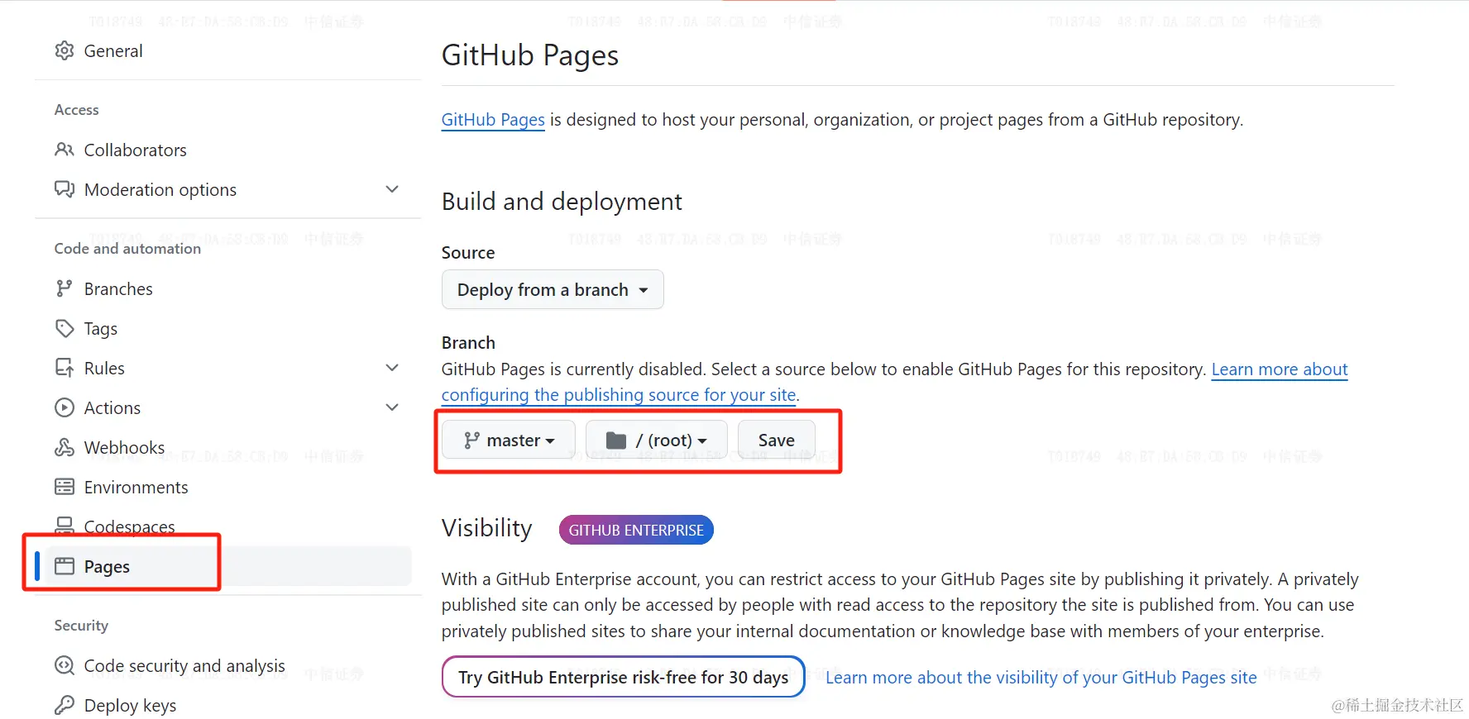Open the / (root) folder dropdown

657,440
